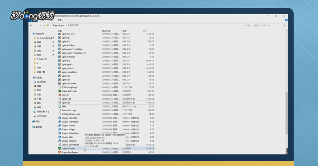318x166 pixels.
Task: Select the sgutil.dll file name
Action: [x=66, y=102]
